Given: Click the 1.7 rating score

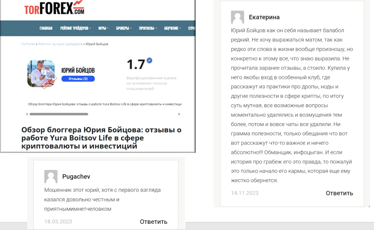Looking at the screenshot, I should pyautogui.click(x=136, y=65).
